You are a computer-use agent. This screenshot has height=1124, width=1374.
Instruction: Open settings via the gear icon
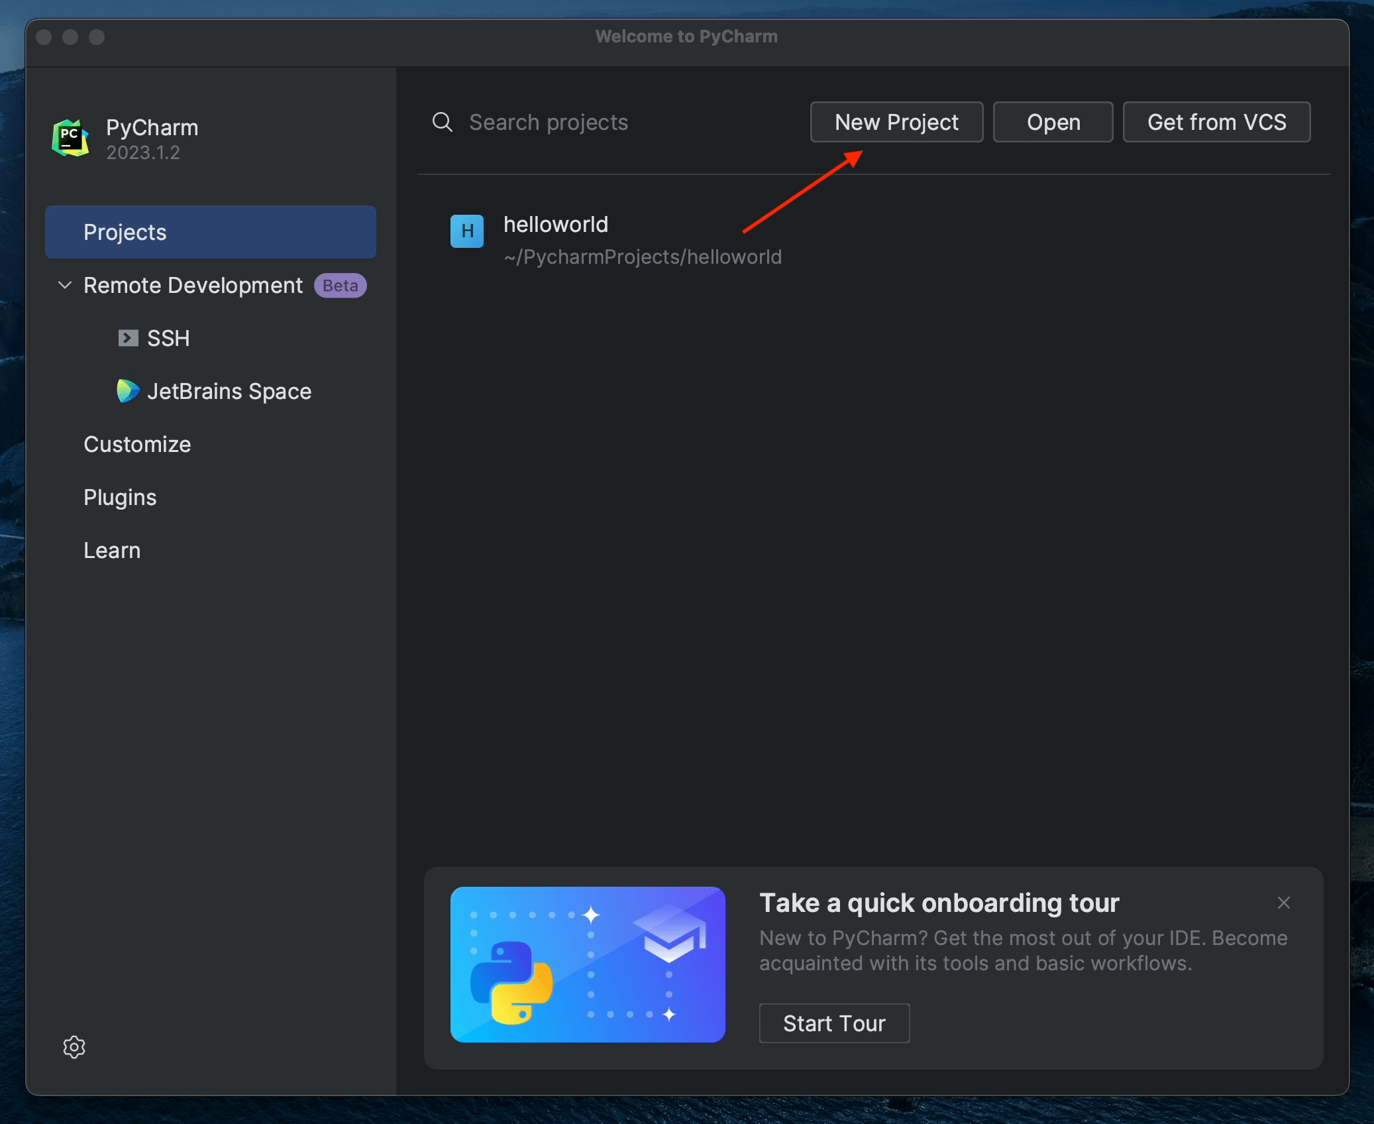(x=74, y=1047)
